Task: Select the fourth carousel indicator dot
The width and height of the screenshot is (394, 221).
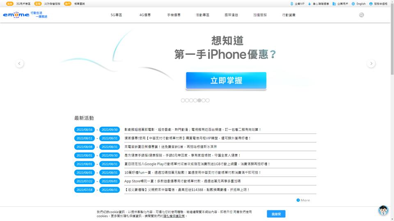Action: pos(195,100)
